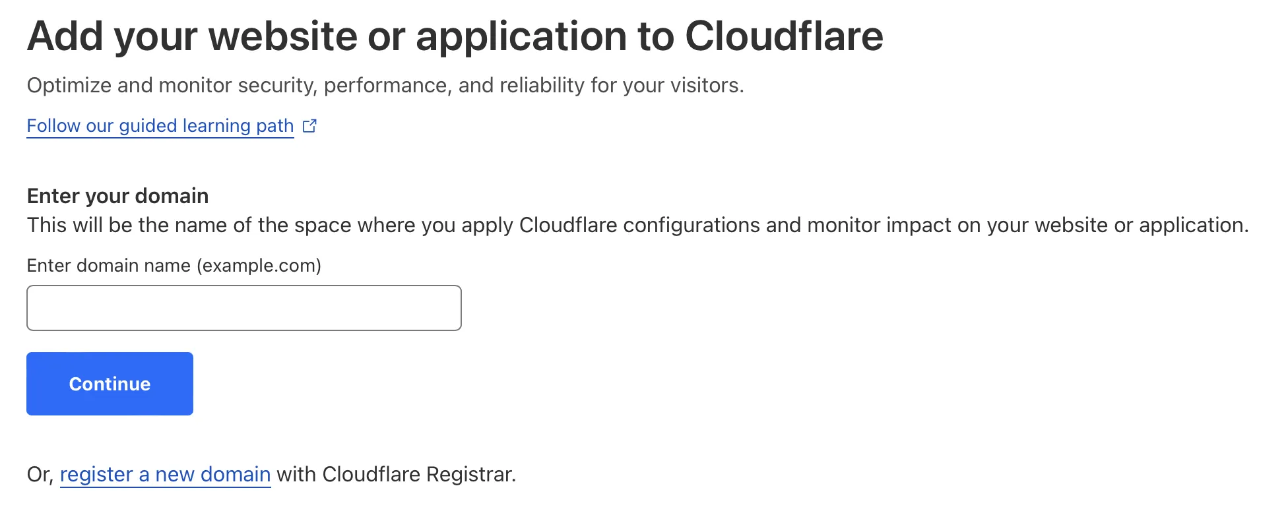Viewport: 1288px width, 517px height.
Task: Click the external link icon beside guided learning path
Action: point(309,126)
